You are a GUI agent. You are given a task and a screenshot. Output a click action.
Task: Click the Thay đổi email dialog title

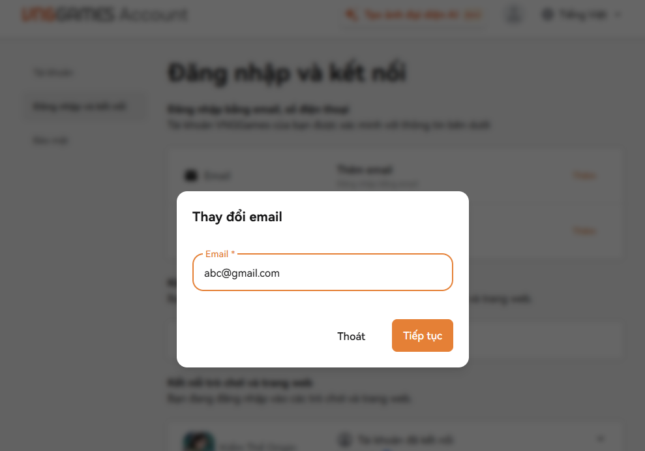tap(237, 217)
